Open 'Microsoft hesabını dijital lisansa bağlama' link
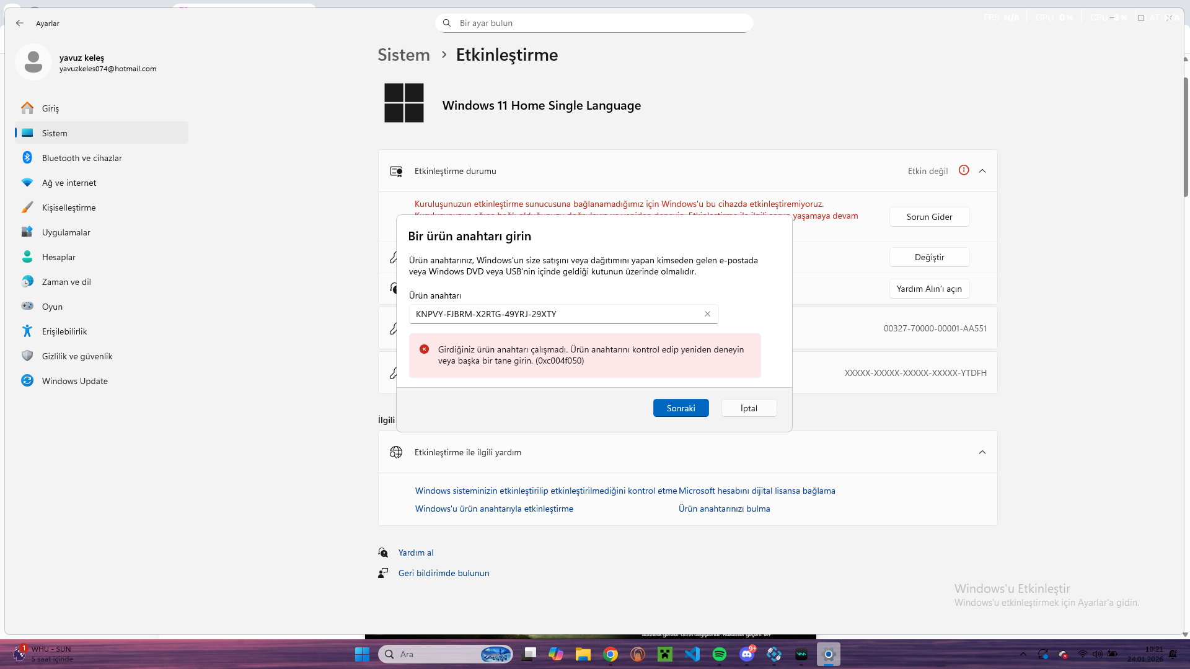This screenshot has height=669, width=1190. (757, 491)
